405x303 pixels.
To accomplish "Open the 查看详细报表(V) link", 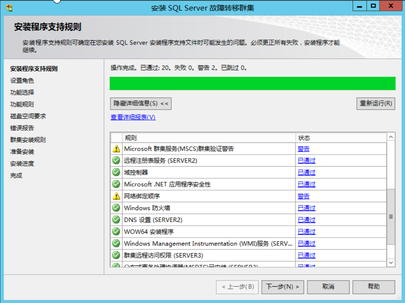I will tap(133, 117).
